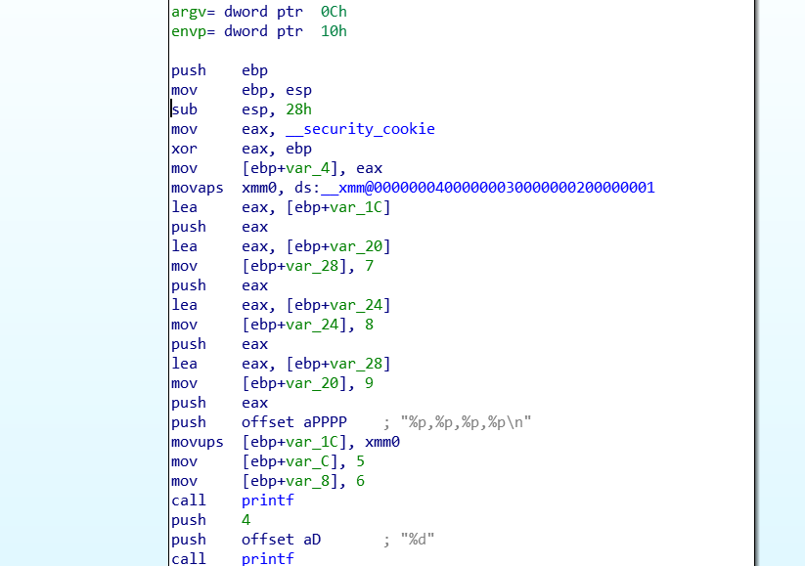Click printf in the last call line
The width and height of the screenshot is (805, 566).
pos(268,558)
